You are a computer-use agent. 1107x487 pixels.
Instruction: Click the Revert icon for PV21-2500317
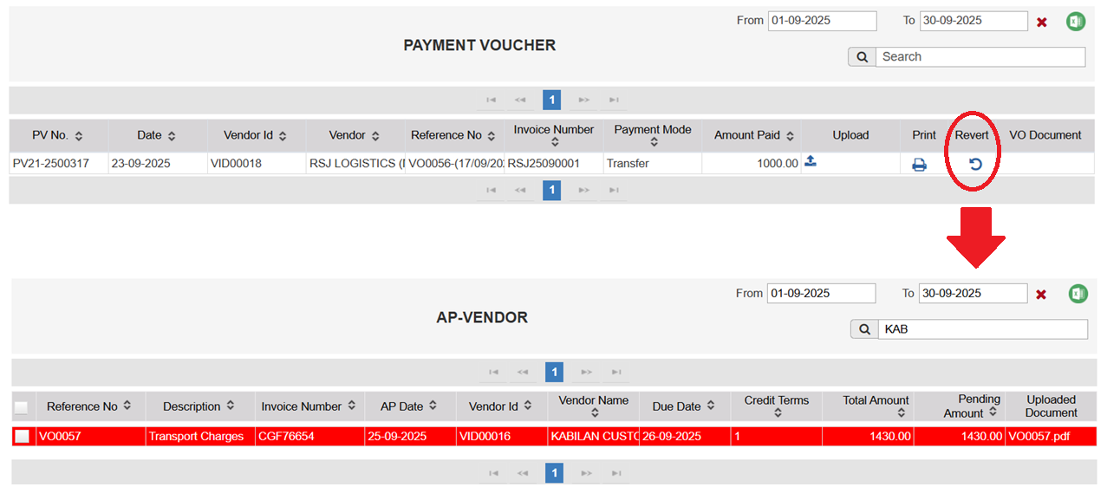975,164
